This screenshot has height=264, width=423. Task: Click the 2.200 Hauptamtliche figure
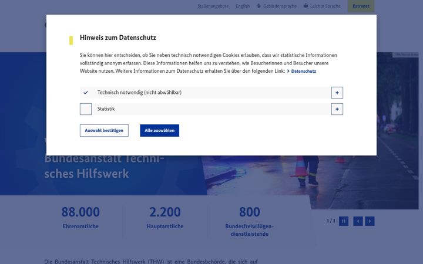[x=165, y=218]
